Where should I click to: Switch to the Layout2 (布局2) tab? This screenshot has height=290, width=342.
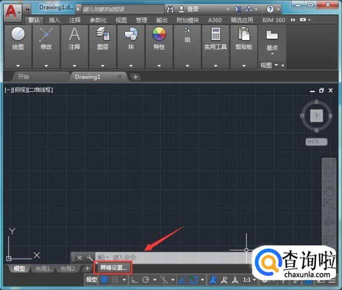coord(68,269)
